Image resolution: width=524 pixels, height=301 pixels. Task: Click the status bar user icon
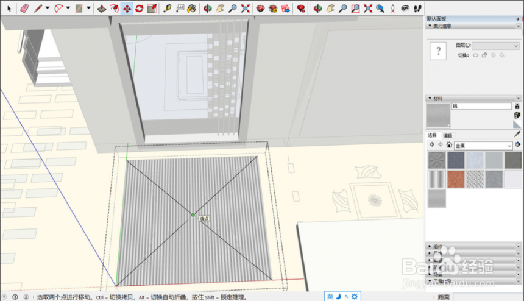click(x=26, y=297)
